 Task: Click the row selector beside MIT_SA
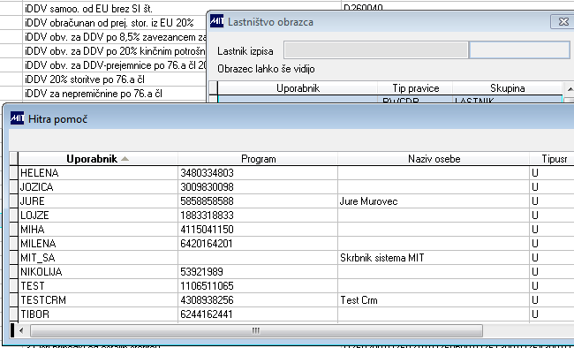tap(13, 258)
